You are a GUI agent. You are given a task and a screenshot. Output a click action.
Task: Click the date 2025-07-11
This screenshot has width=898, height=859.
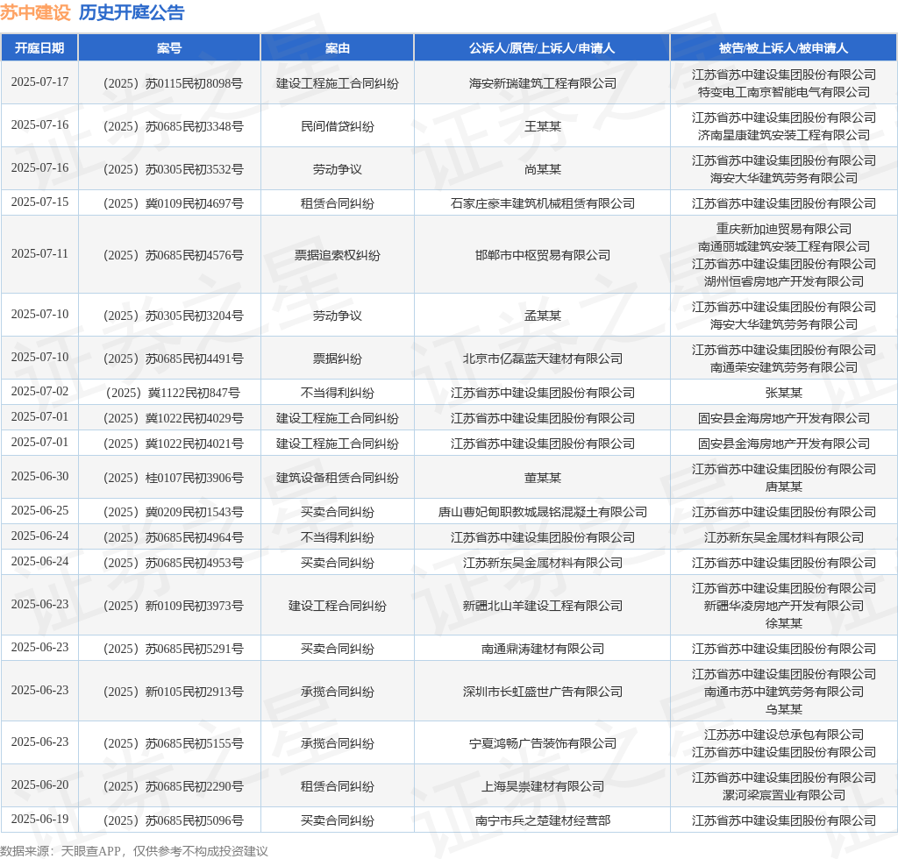click(x=39, y=253)
